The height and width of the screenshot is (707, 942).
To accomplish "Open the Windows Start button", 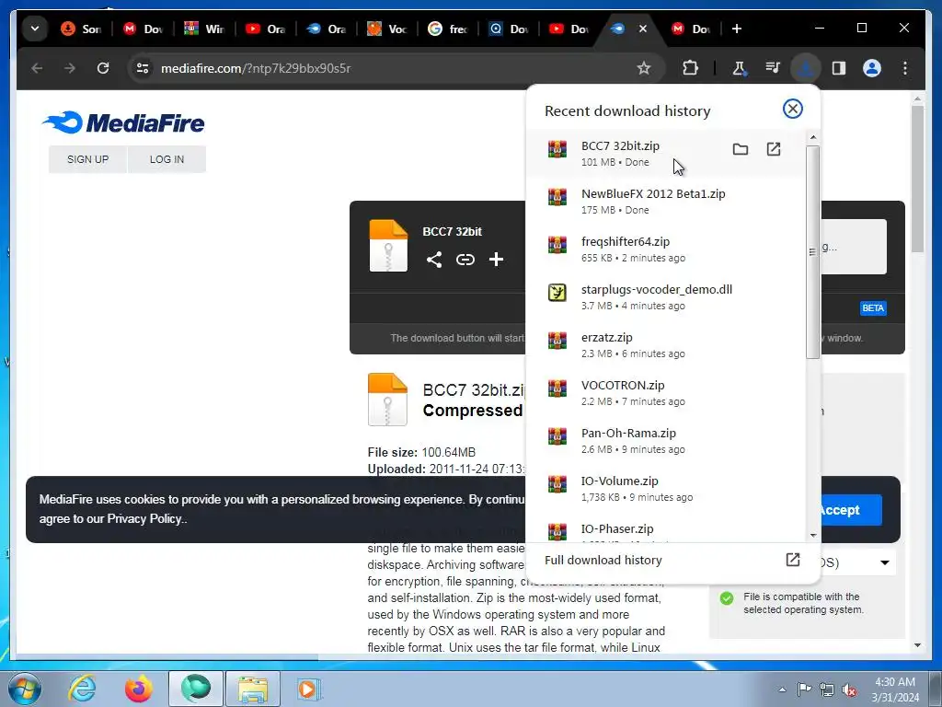I will pos(25,689).
